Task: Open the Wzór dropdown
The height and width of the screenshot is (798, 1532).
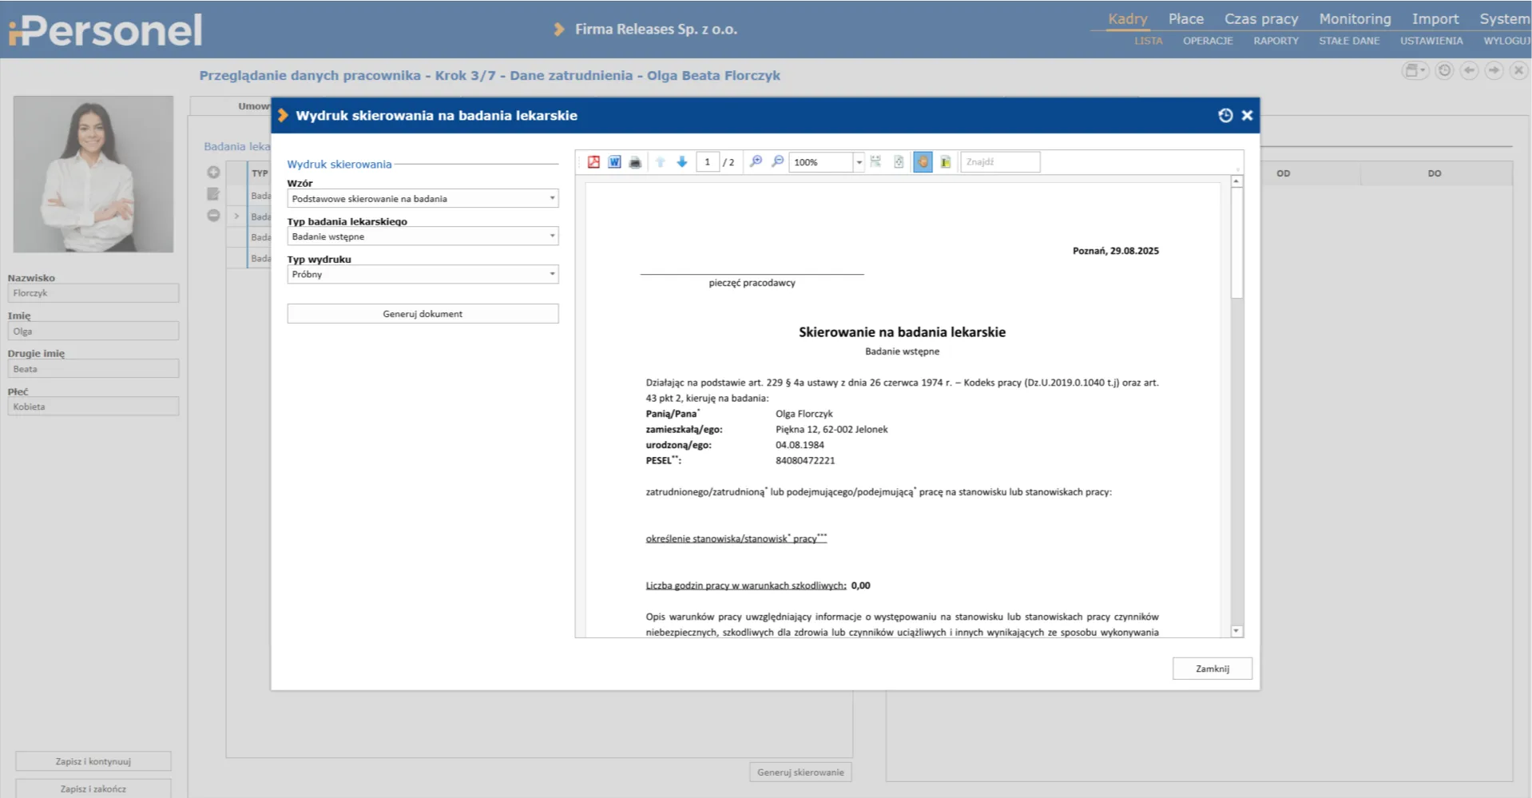Action: [551, 199]
